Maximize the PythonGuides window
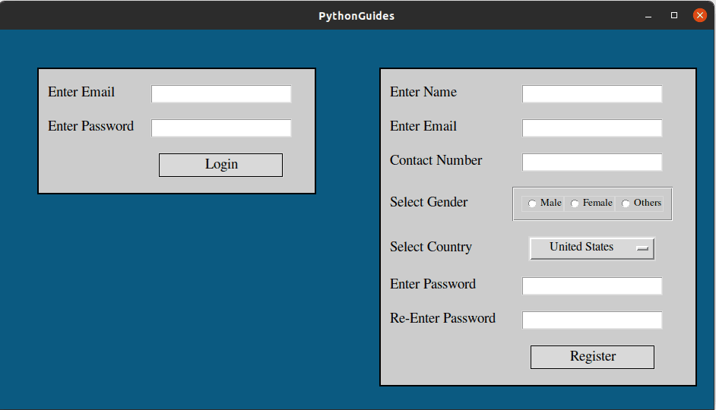Viewport: 716px width, 410px height. point(674,15)
